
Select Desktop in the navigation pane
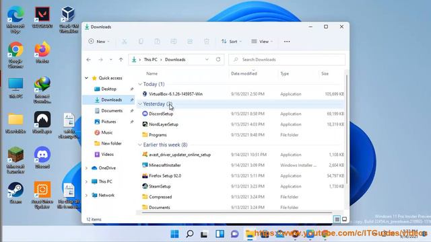click(108, 89)
